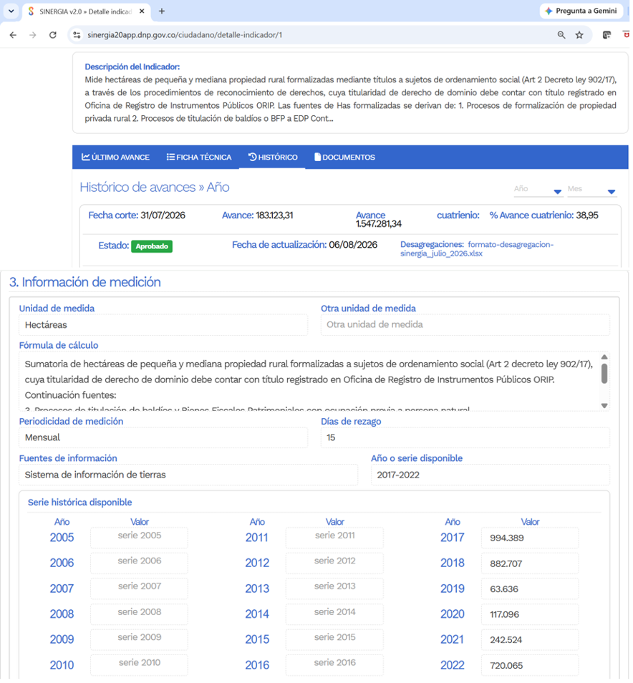The width and height of the screenshot is (633, 683).
Task: Expand the tab search chevron
Action: tap(11, 11)
